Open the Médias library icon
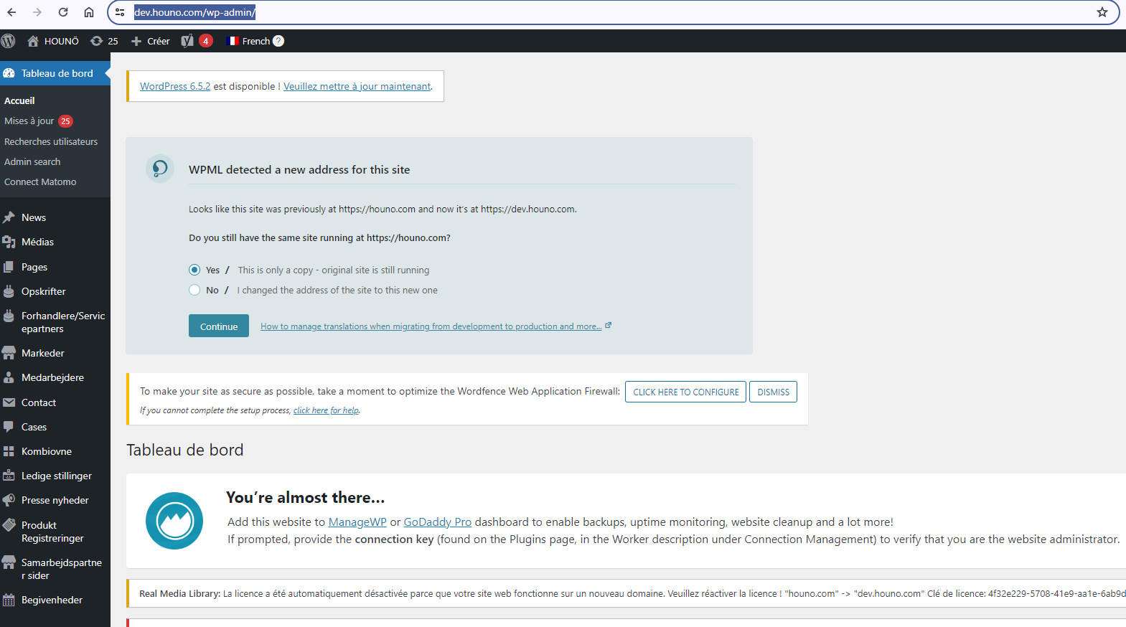Viewport: 1126px width, 627px height. (x=9, y=242)
